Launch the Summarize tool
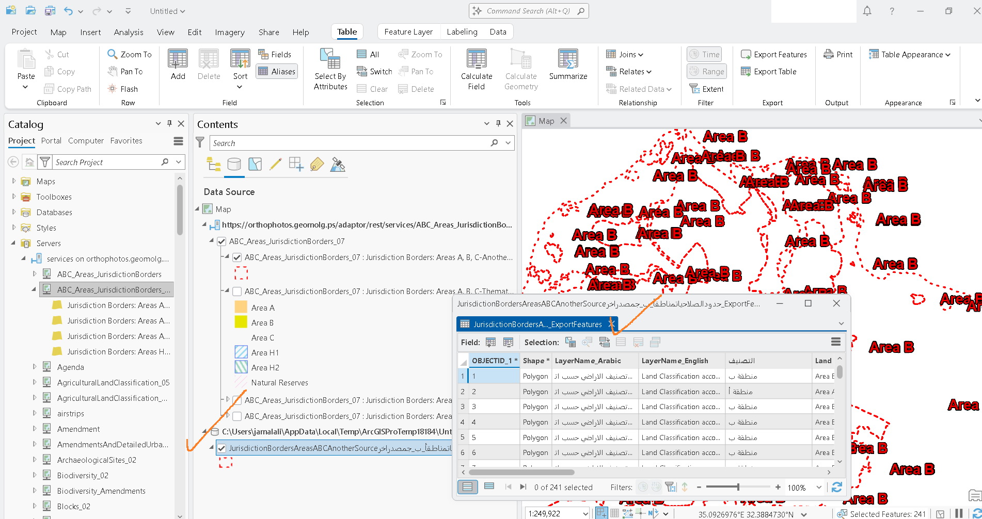The width and height of the screenshot is (982, 519). click(x=567, y=67)
